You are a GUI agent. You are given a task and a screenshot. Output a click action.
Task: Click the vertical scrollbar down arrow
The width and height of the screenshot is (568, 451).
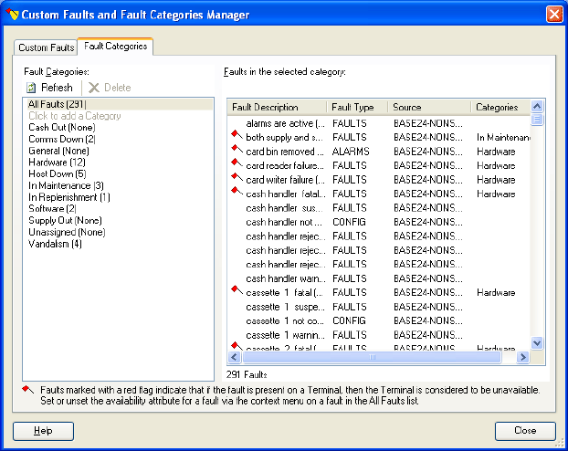537,342
